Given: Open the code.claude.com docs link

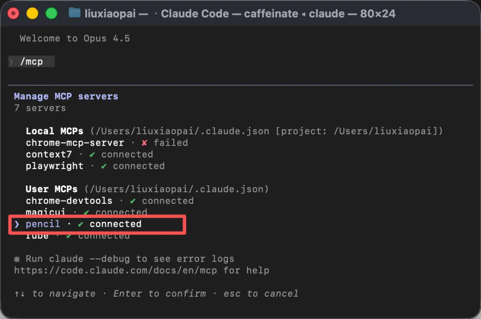Looking at the screenshot, I should click(115, 271).
